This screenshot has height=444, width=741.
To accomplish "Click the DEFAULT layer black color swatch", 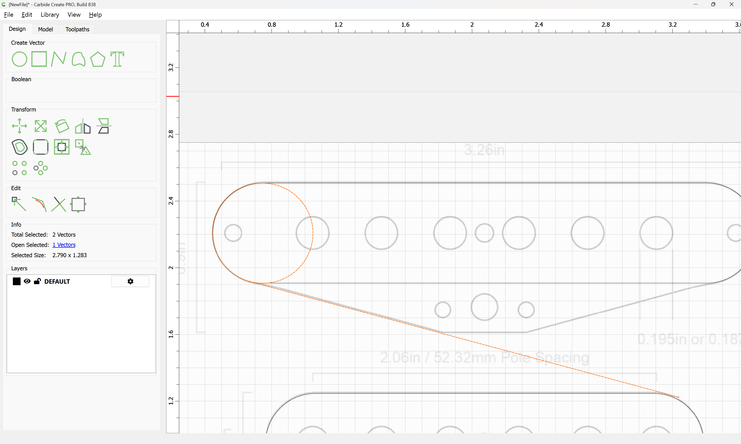I will (16, 281).
